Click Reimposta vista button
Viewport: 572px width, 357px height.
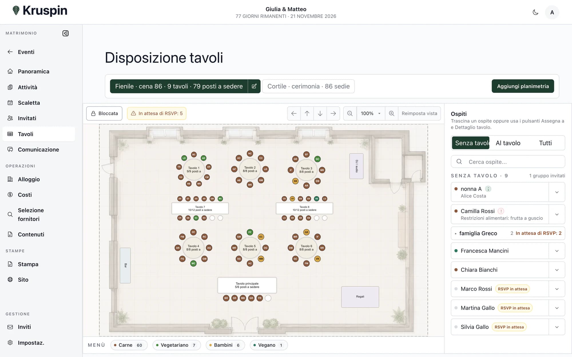[x=419, y=113]
